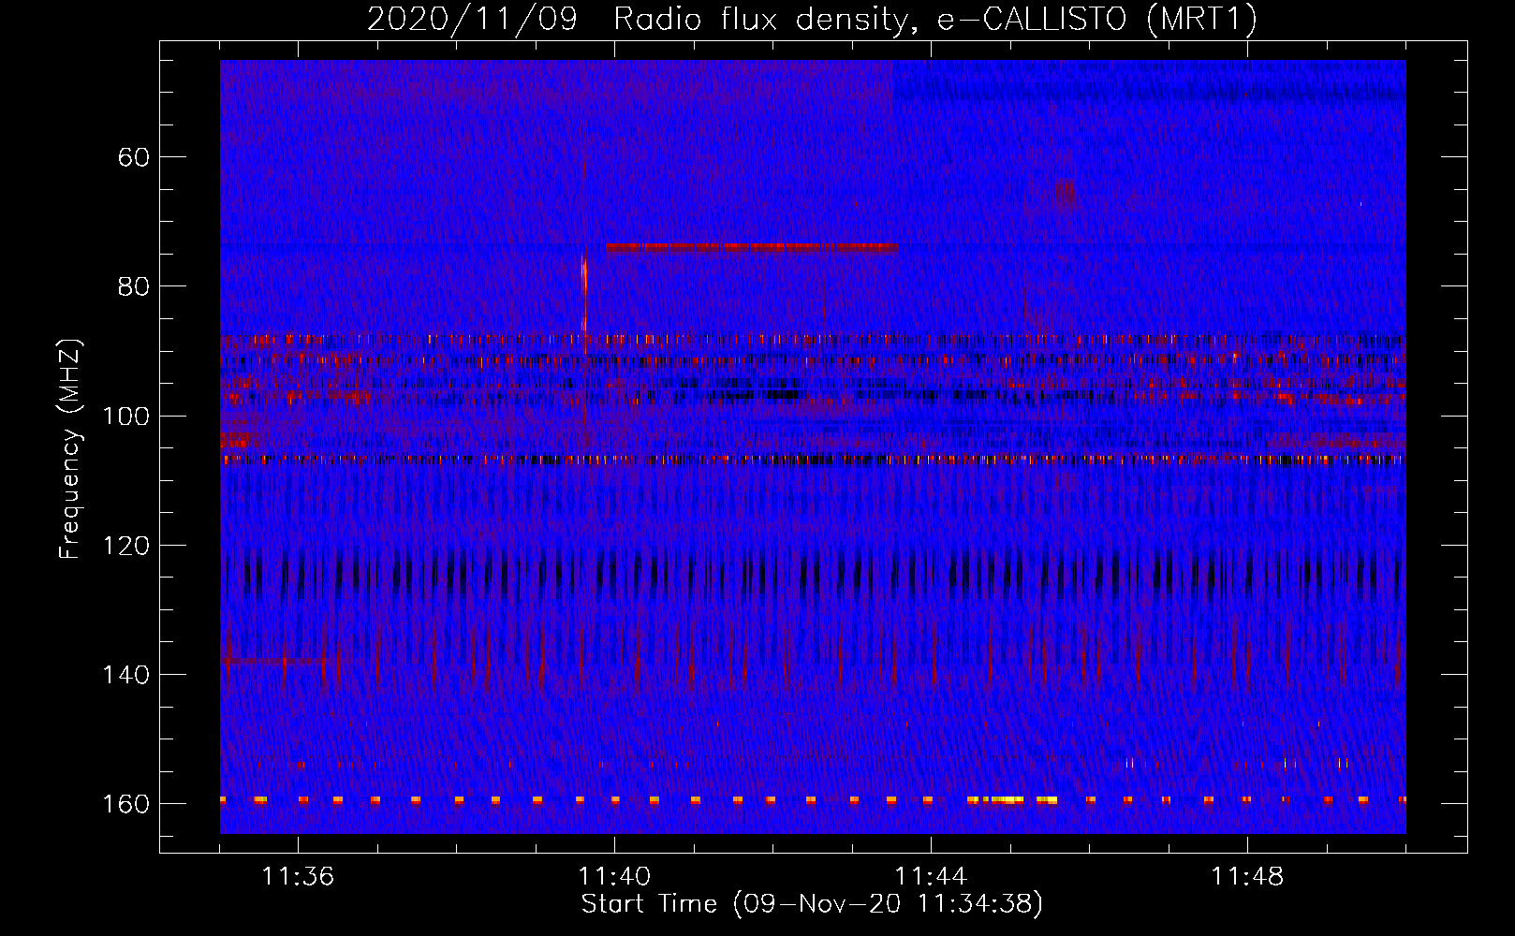Click the 100 MHz axis tick label
The image size is (1515, 936).
[126, 416]
